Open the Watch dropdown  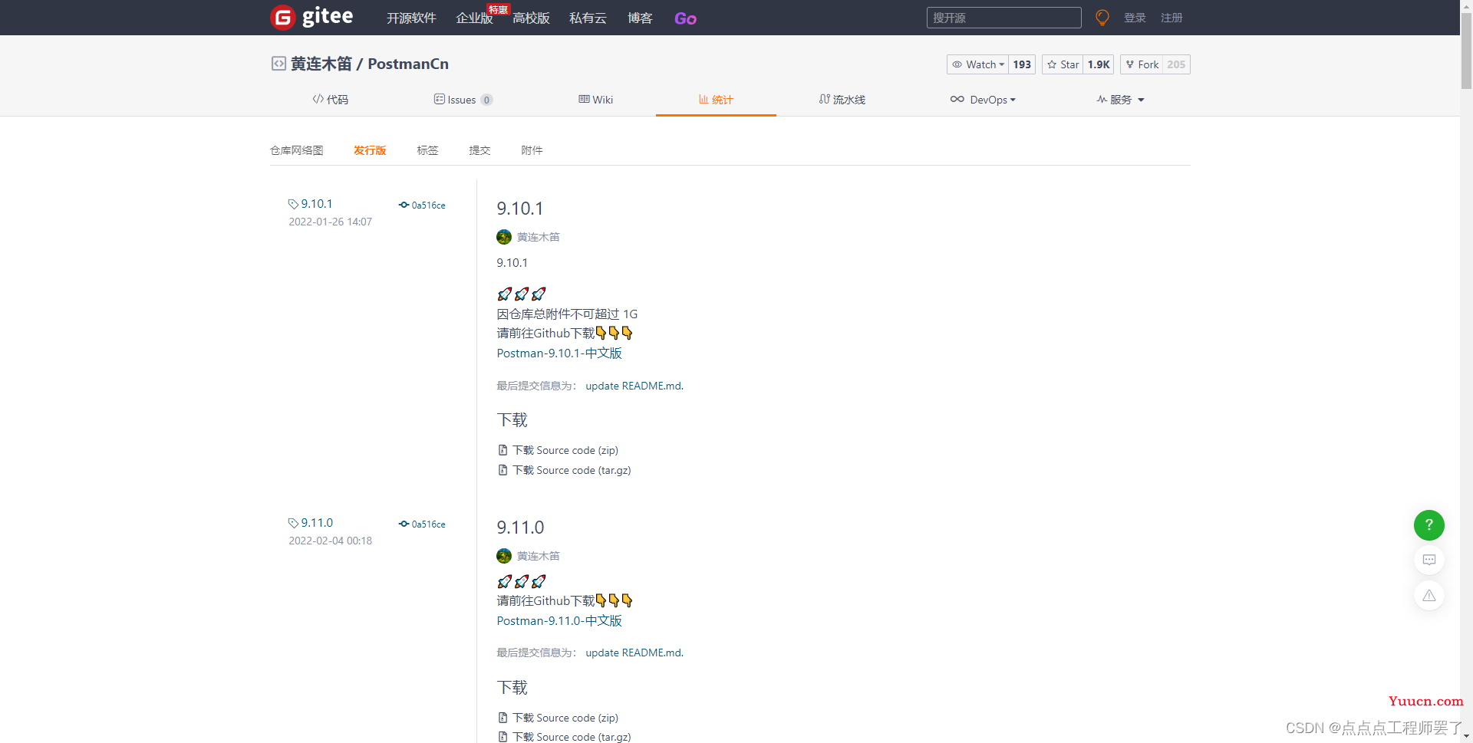pos(978,64)
